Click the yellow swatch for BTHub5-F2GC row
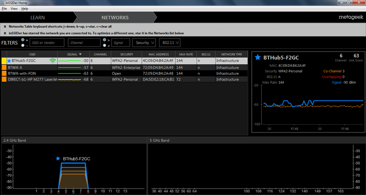 (4, 61)
